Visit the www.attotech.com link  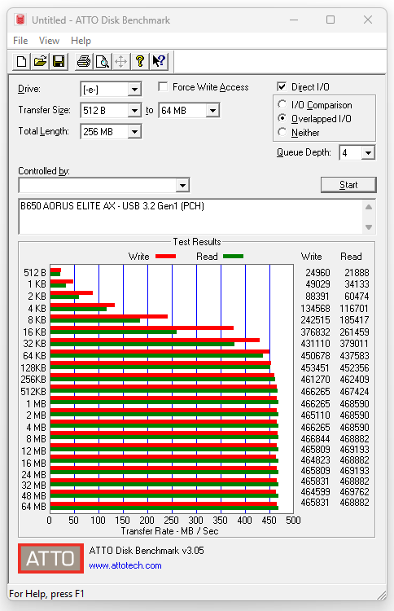(125, 565)
